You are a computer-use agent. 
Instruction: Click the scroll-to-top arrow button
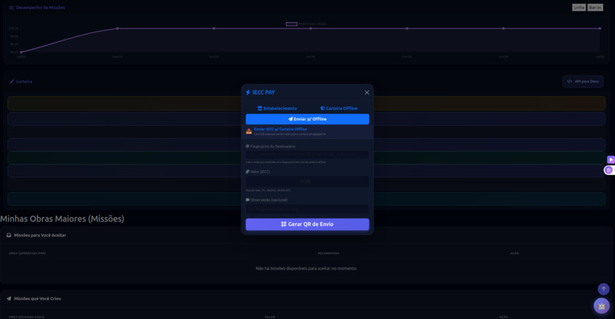pyautogui.click(x=604, y=289)
